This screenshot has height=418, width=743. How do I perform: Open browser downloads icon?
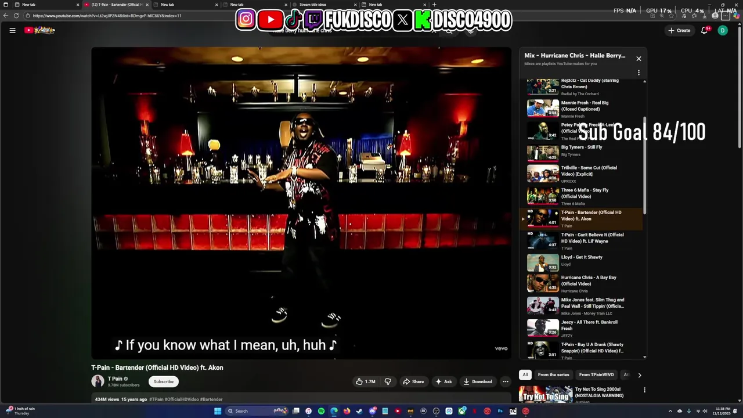pyautogui.click(x=705, y=16)
